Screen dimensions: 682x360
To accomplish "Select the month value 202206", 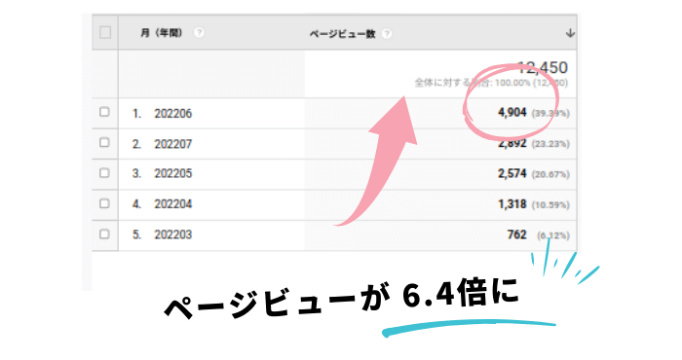I will pos(172,113).
